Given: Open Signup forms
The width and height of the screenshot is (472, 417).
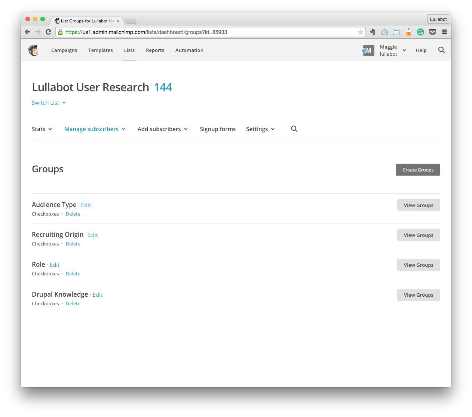Looking at the screenshot, I should tap(218, 129).
